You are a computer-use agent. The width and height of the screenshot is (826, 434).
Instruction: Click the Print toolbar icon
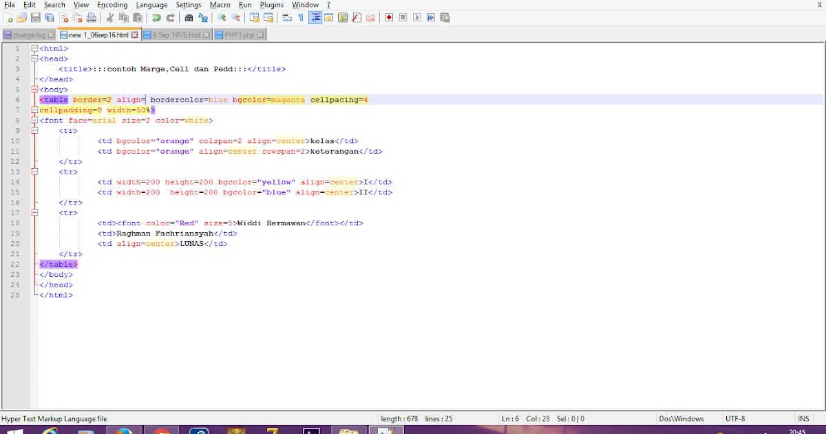tap(91, 17)
